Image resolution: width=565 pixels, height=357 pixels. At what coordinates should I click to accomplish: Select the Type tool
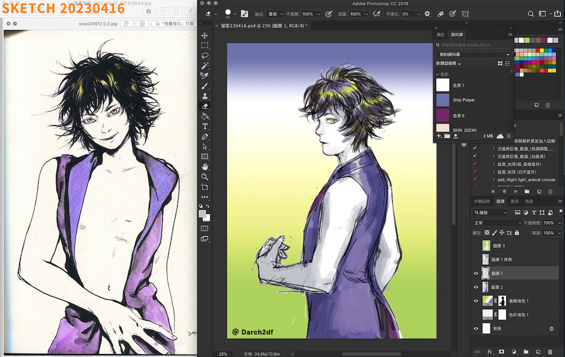click(205, 126)
